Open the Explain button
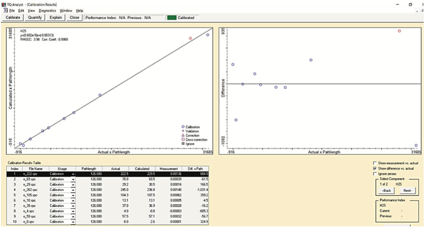426x229 pixels. [56, 17]
